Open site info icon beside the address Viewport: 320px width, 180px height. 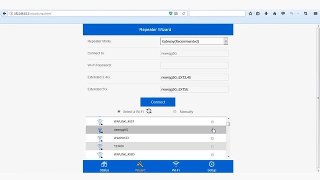click(11, 13)
